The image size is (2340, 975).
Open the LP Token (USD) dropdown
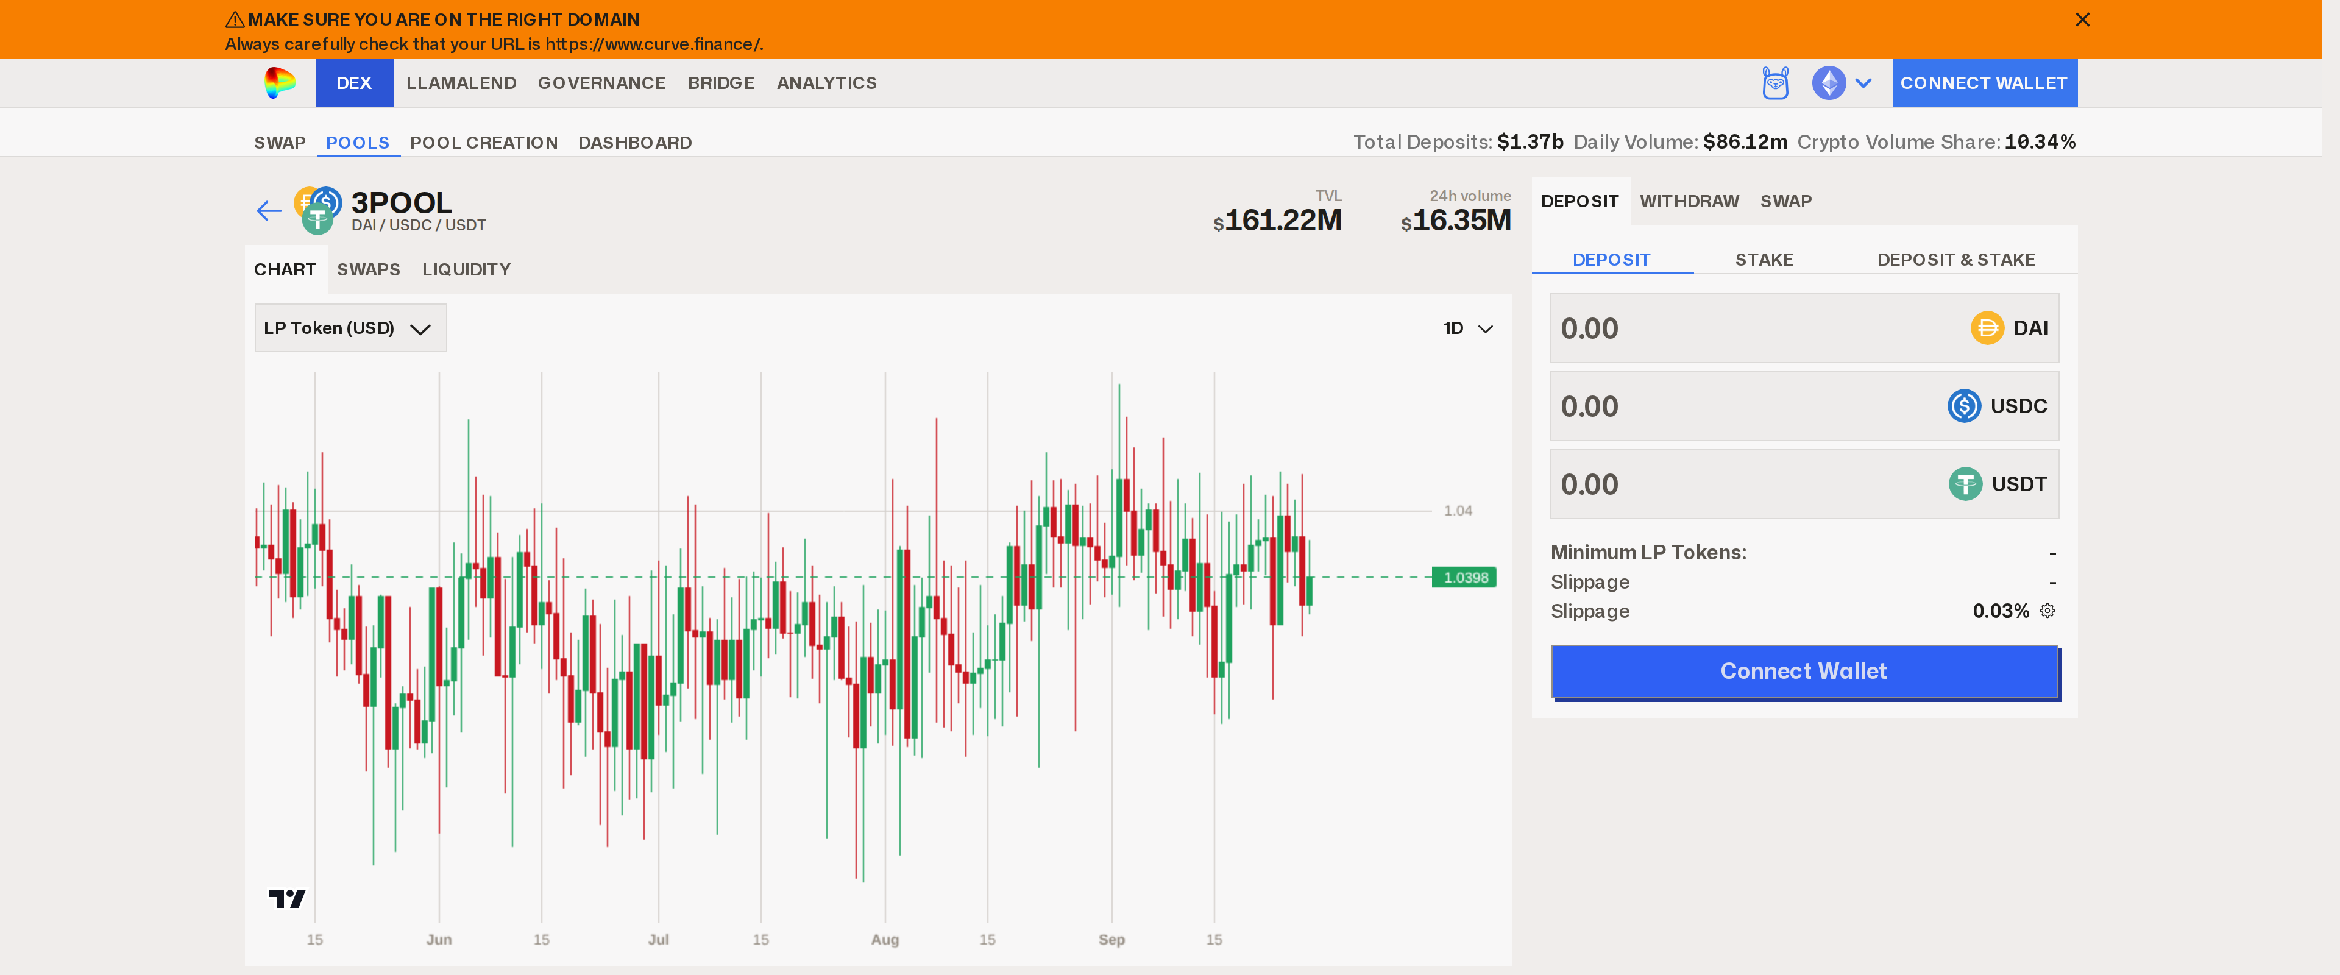click(350, 328)
